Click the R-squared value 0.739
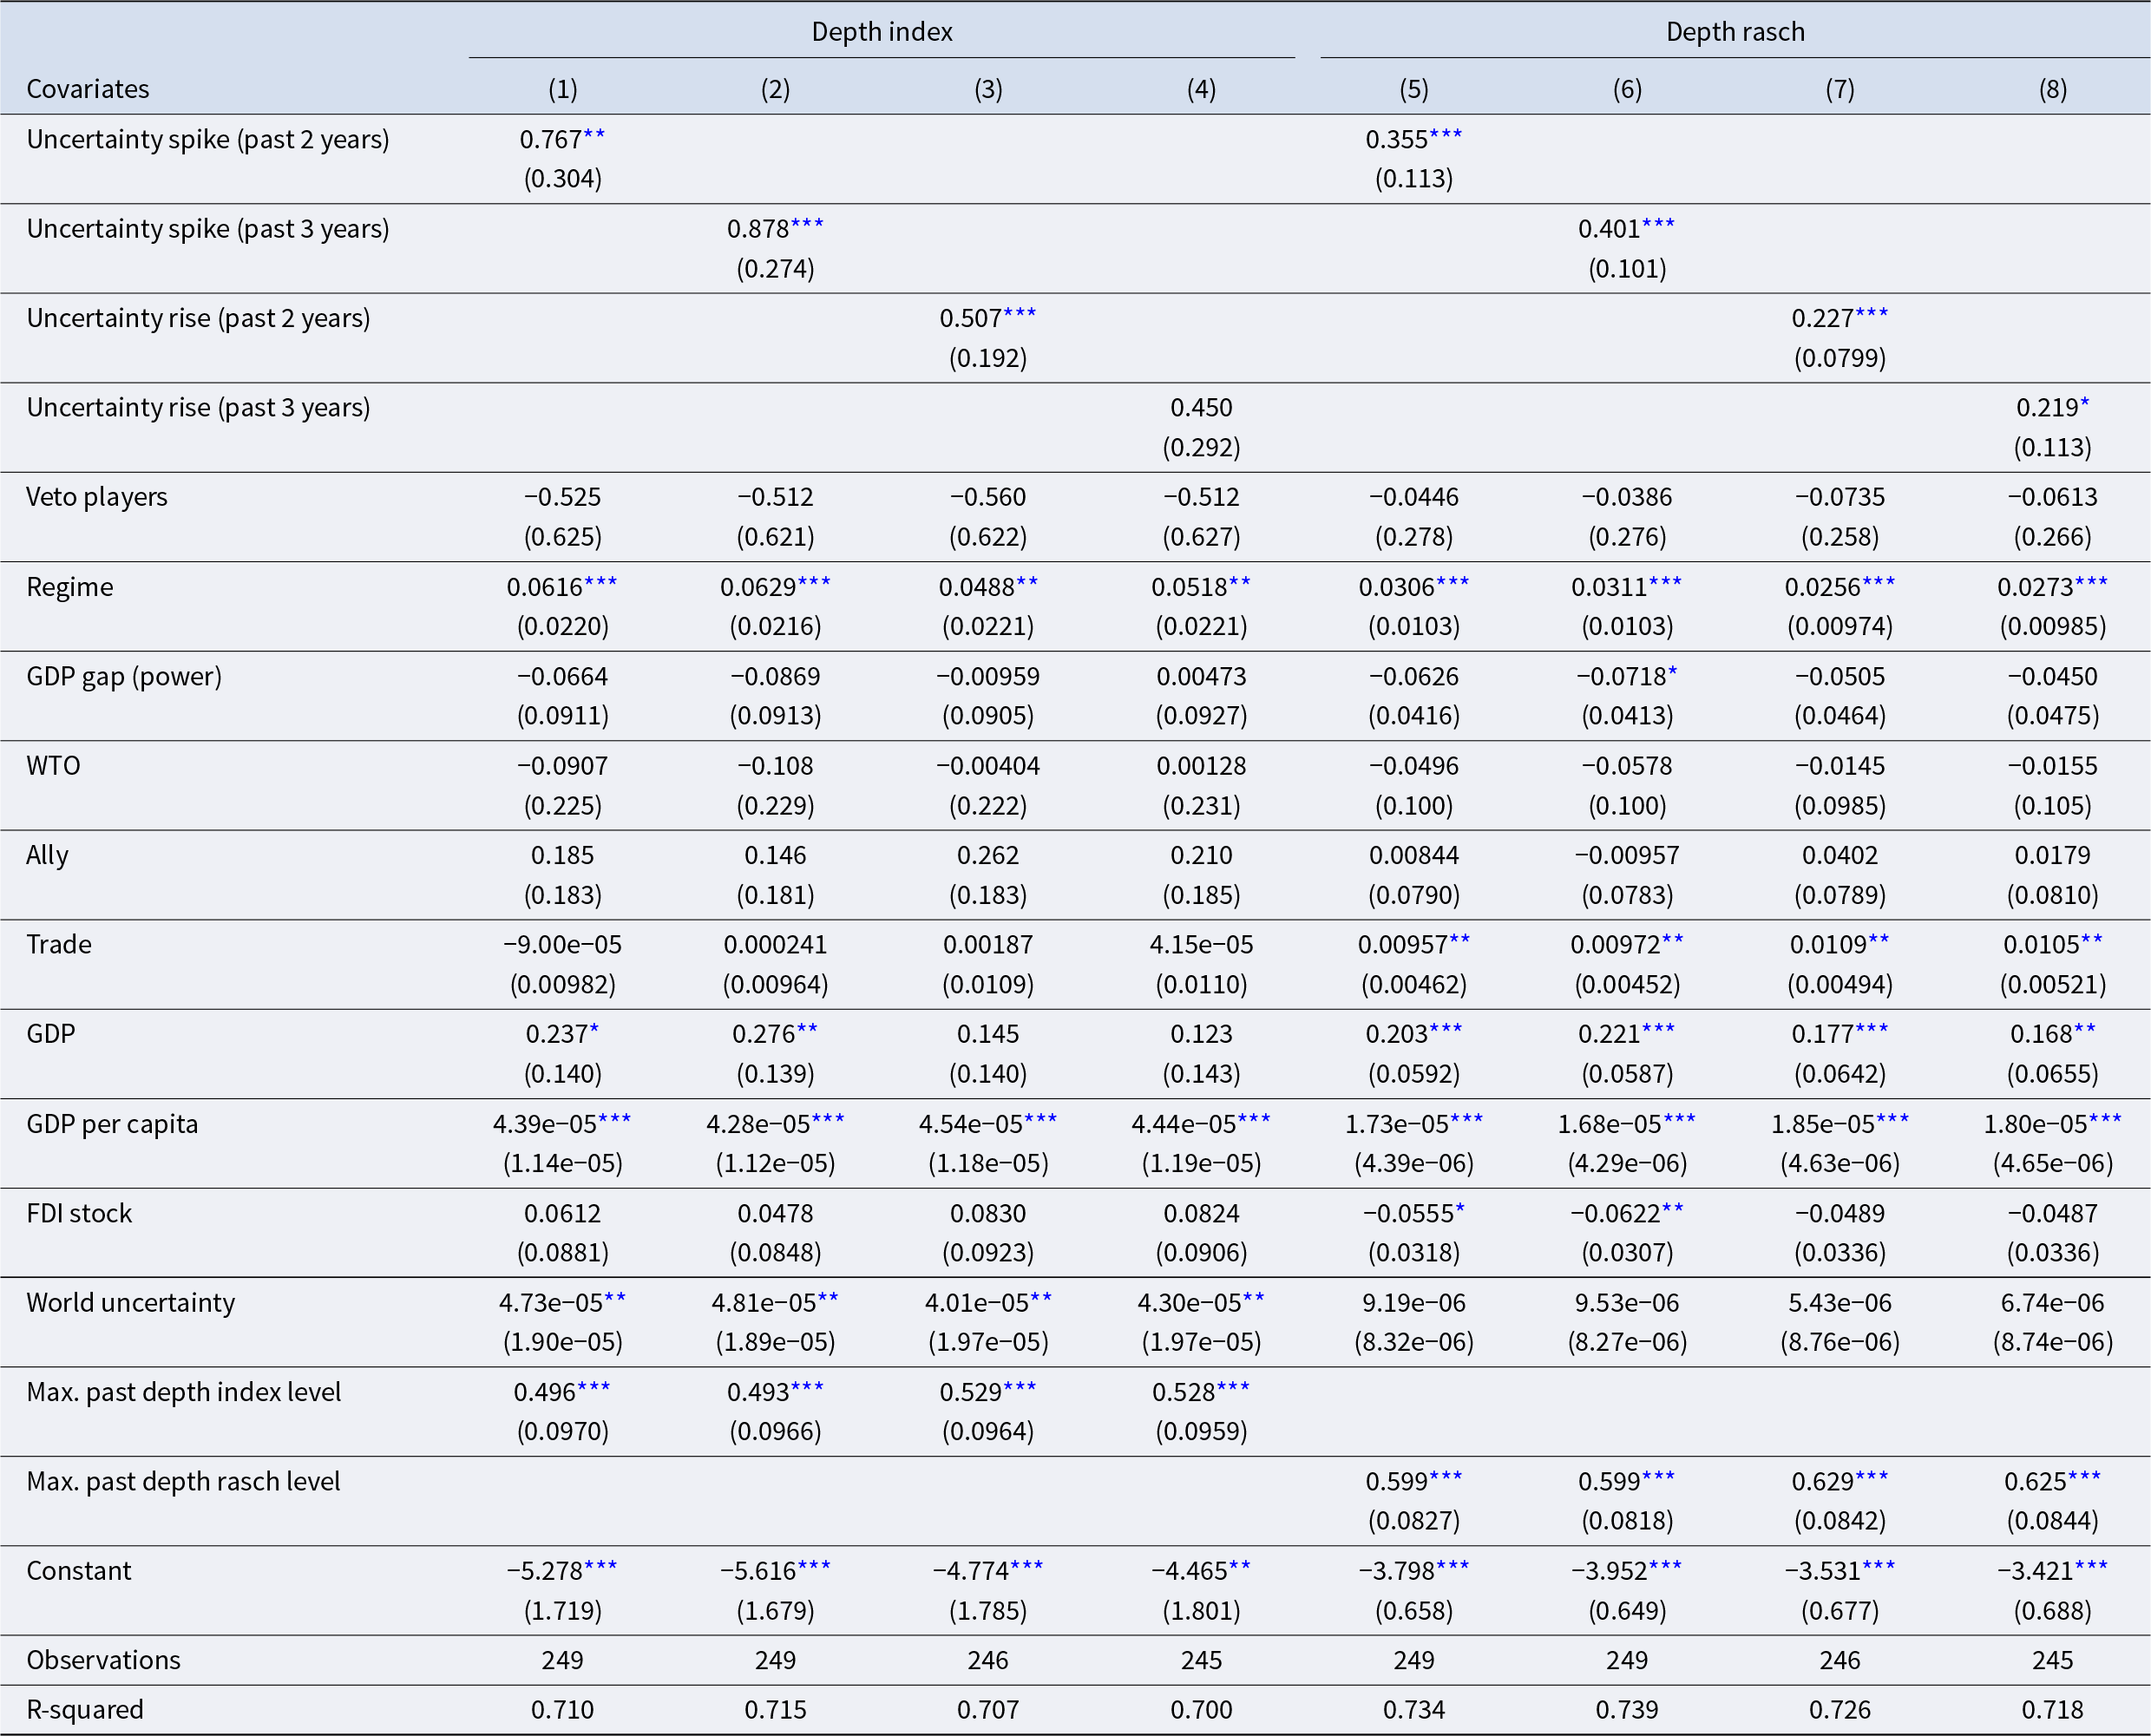This screenshot has width=2151, height=1736. tap(1626, 1710)
